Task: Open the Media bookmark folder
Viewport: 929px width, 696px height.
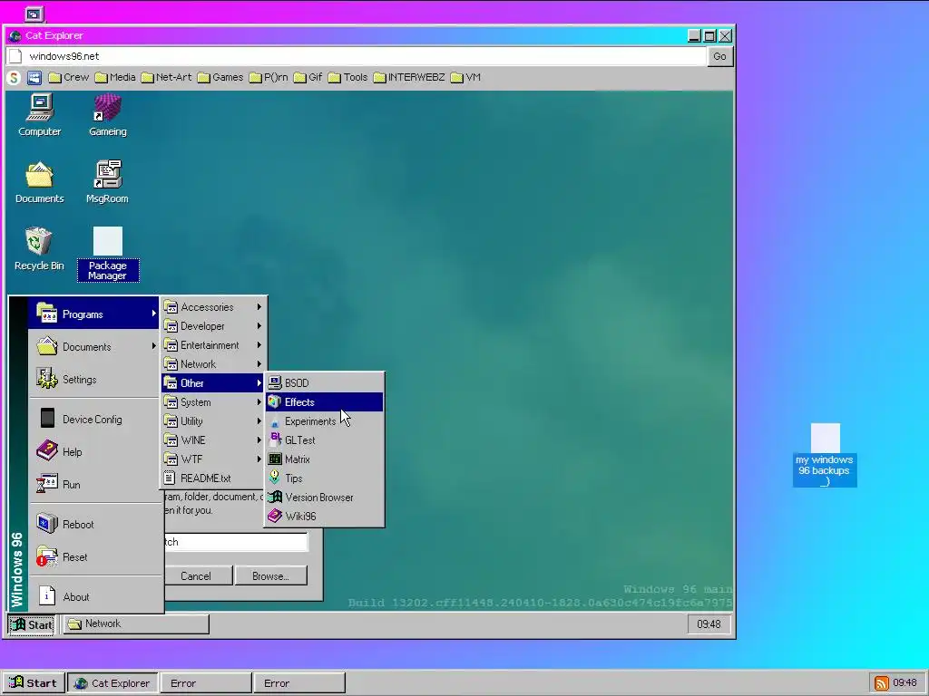Action: click(x=115, y=78)
